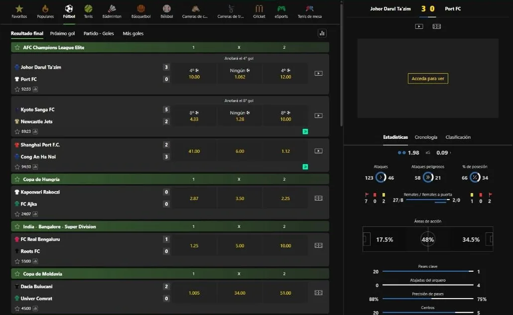
Task: Favorite India - Bangalore - Super Division league
Action: coord(17,226)
